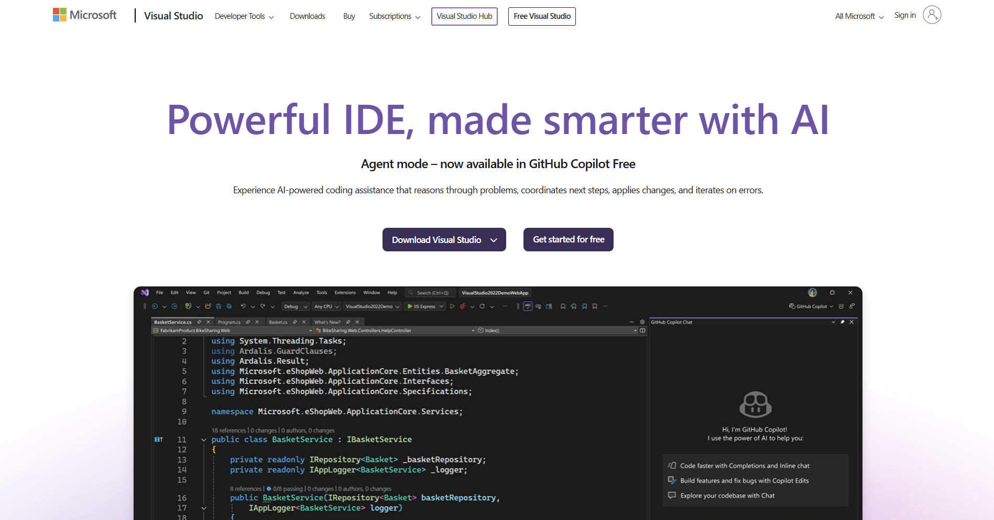Click the Hot Reload flame icon
Screen dimensions: 994x520
tap(463, 306)
